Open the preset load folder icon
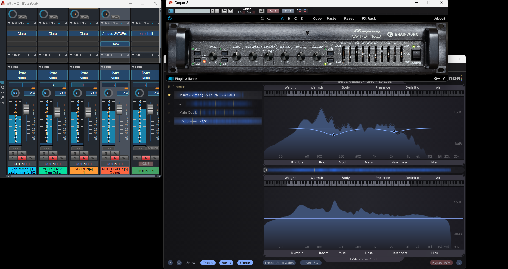Screen dimensions: 508x269 [224, 11]
